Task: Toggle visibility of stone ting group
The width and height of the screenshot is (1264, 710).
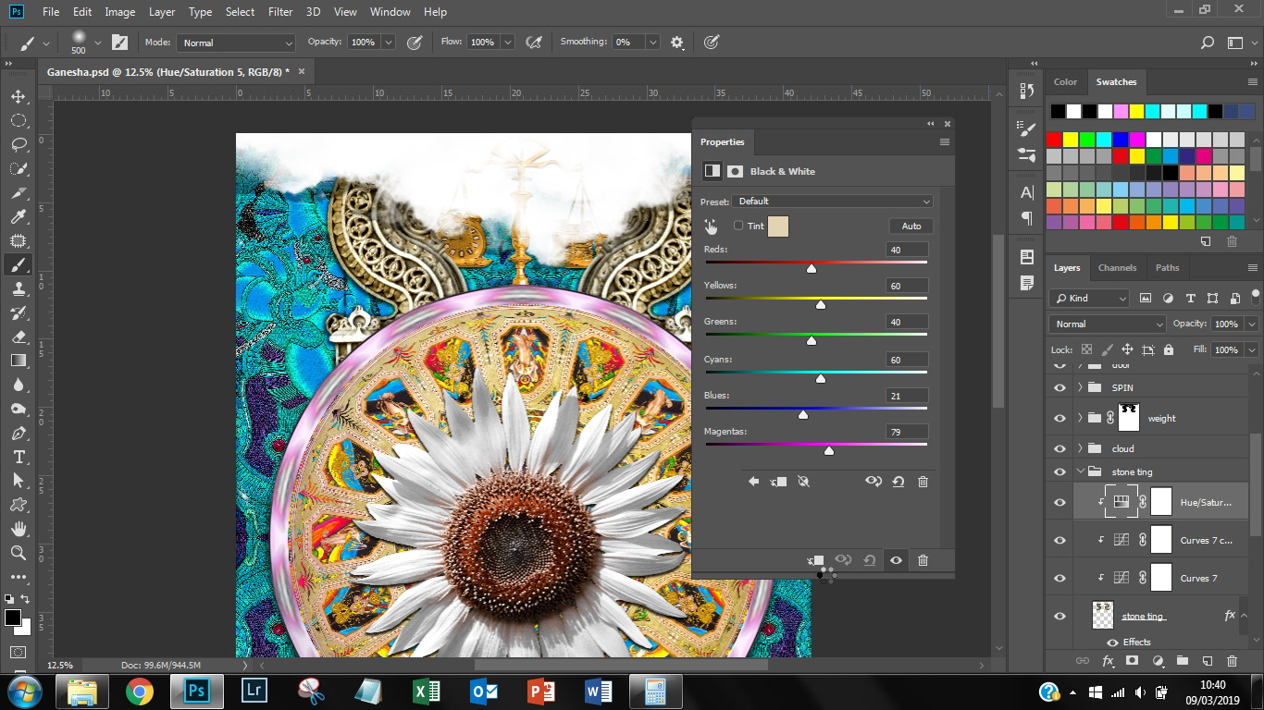Action: (x=1060, y=471)
